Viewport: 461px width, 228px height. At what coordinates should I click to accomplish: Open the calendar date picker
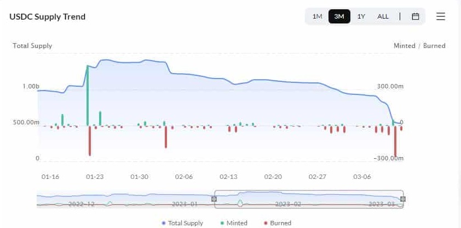(x=415, y=16)
